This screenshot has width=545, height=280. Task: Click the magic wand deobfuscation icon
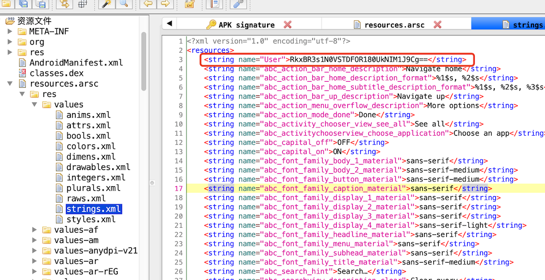(105, 3)
